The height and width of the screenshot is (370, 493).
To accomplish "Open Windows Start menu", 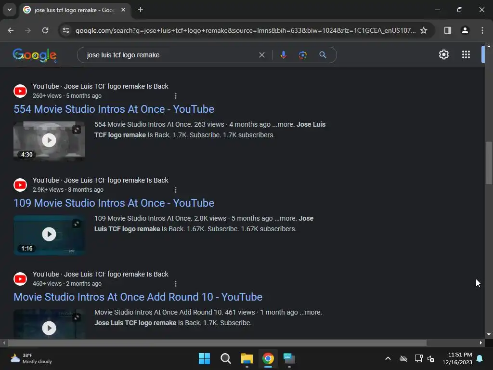I will tap(204, 358).
